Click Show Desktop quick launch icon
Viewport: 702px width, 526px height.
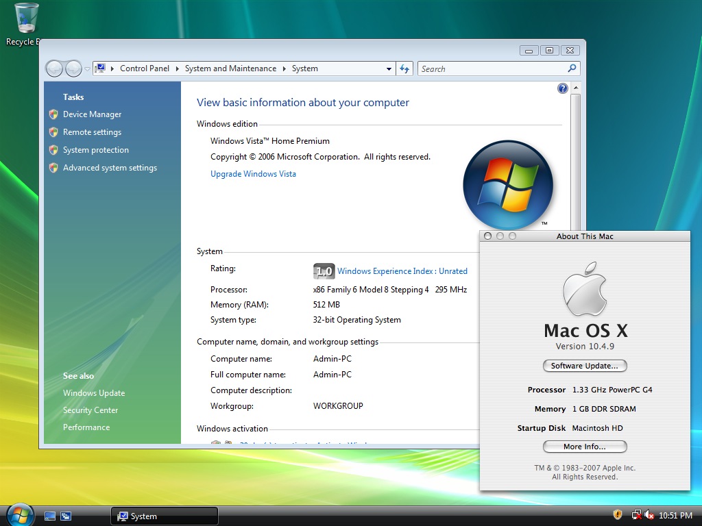point(50,516)
